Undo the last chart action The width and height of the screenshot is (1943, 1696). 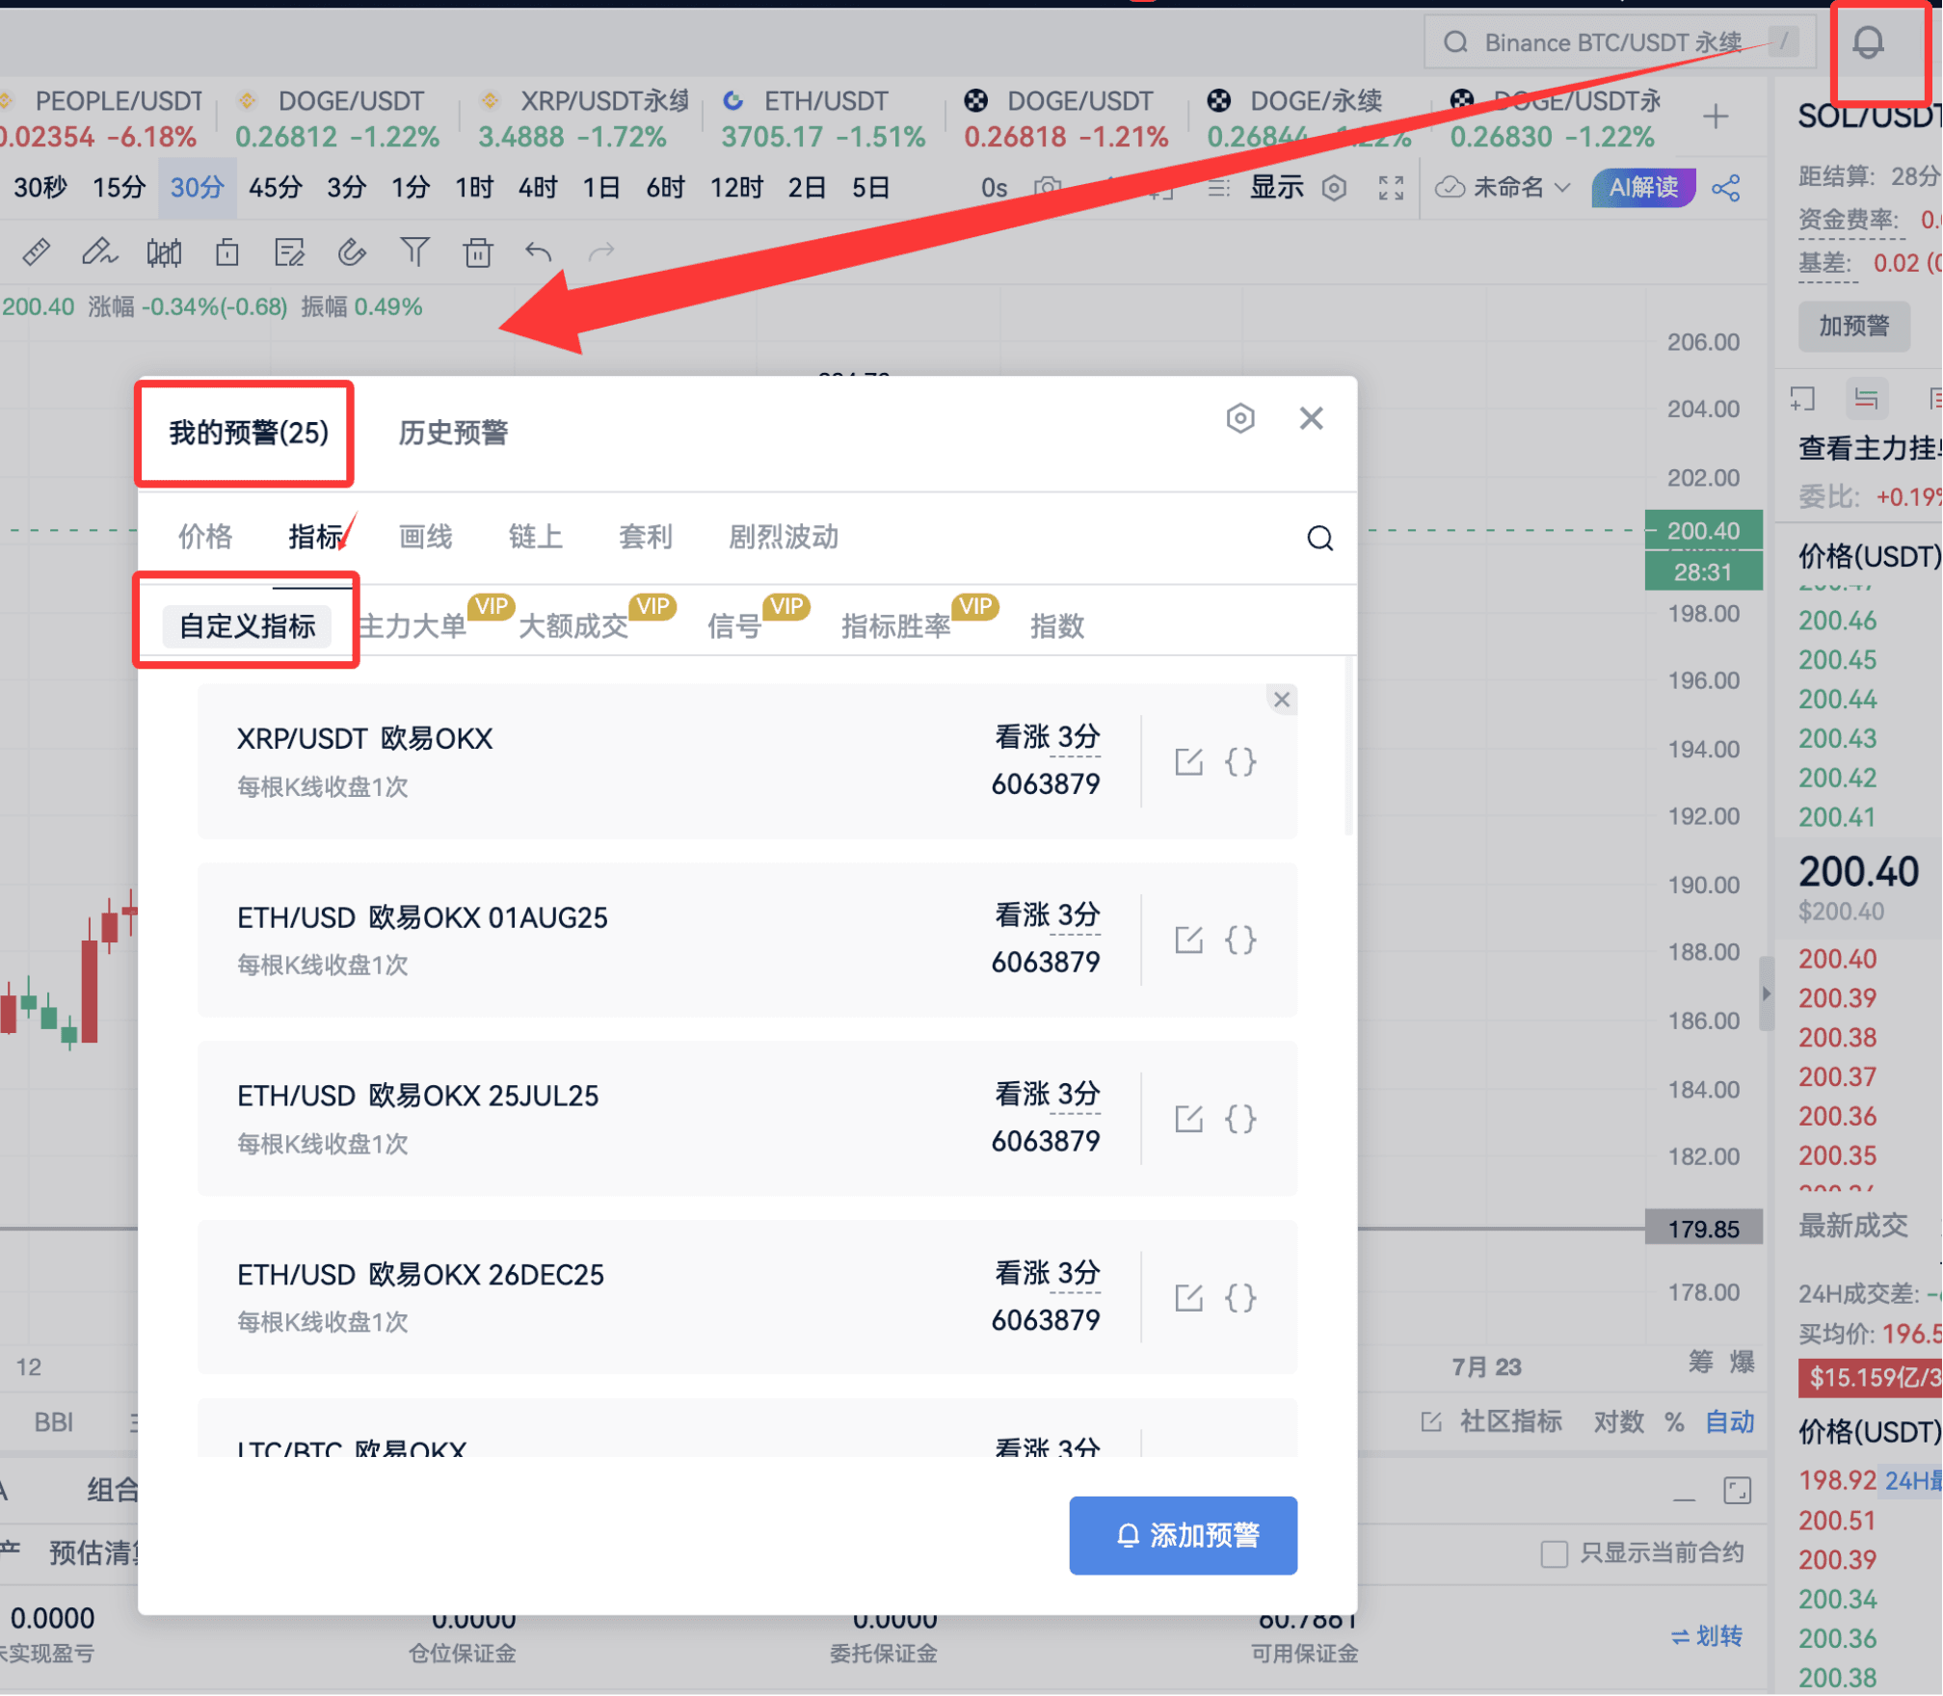pos(539,252)
